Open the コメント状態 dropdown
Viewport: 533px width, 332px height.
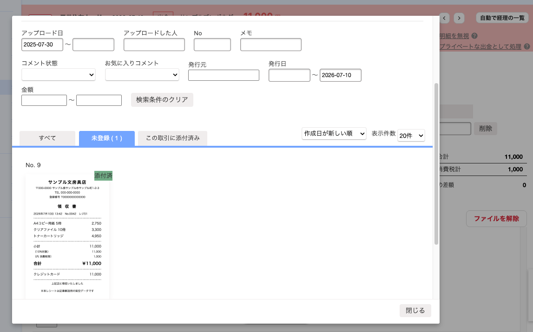(x=59, y=75)
